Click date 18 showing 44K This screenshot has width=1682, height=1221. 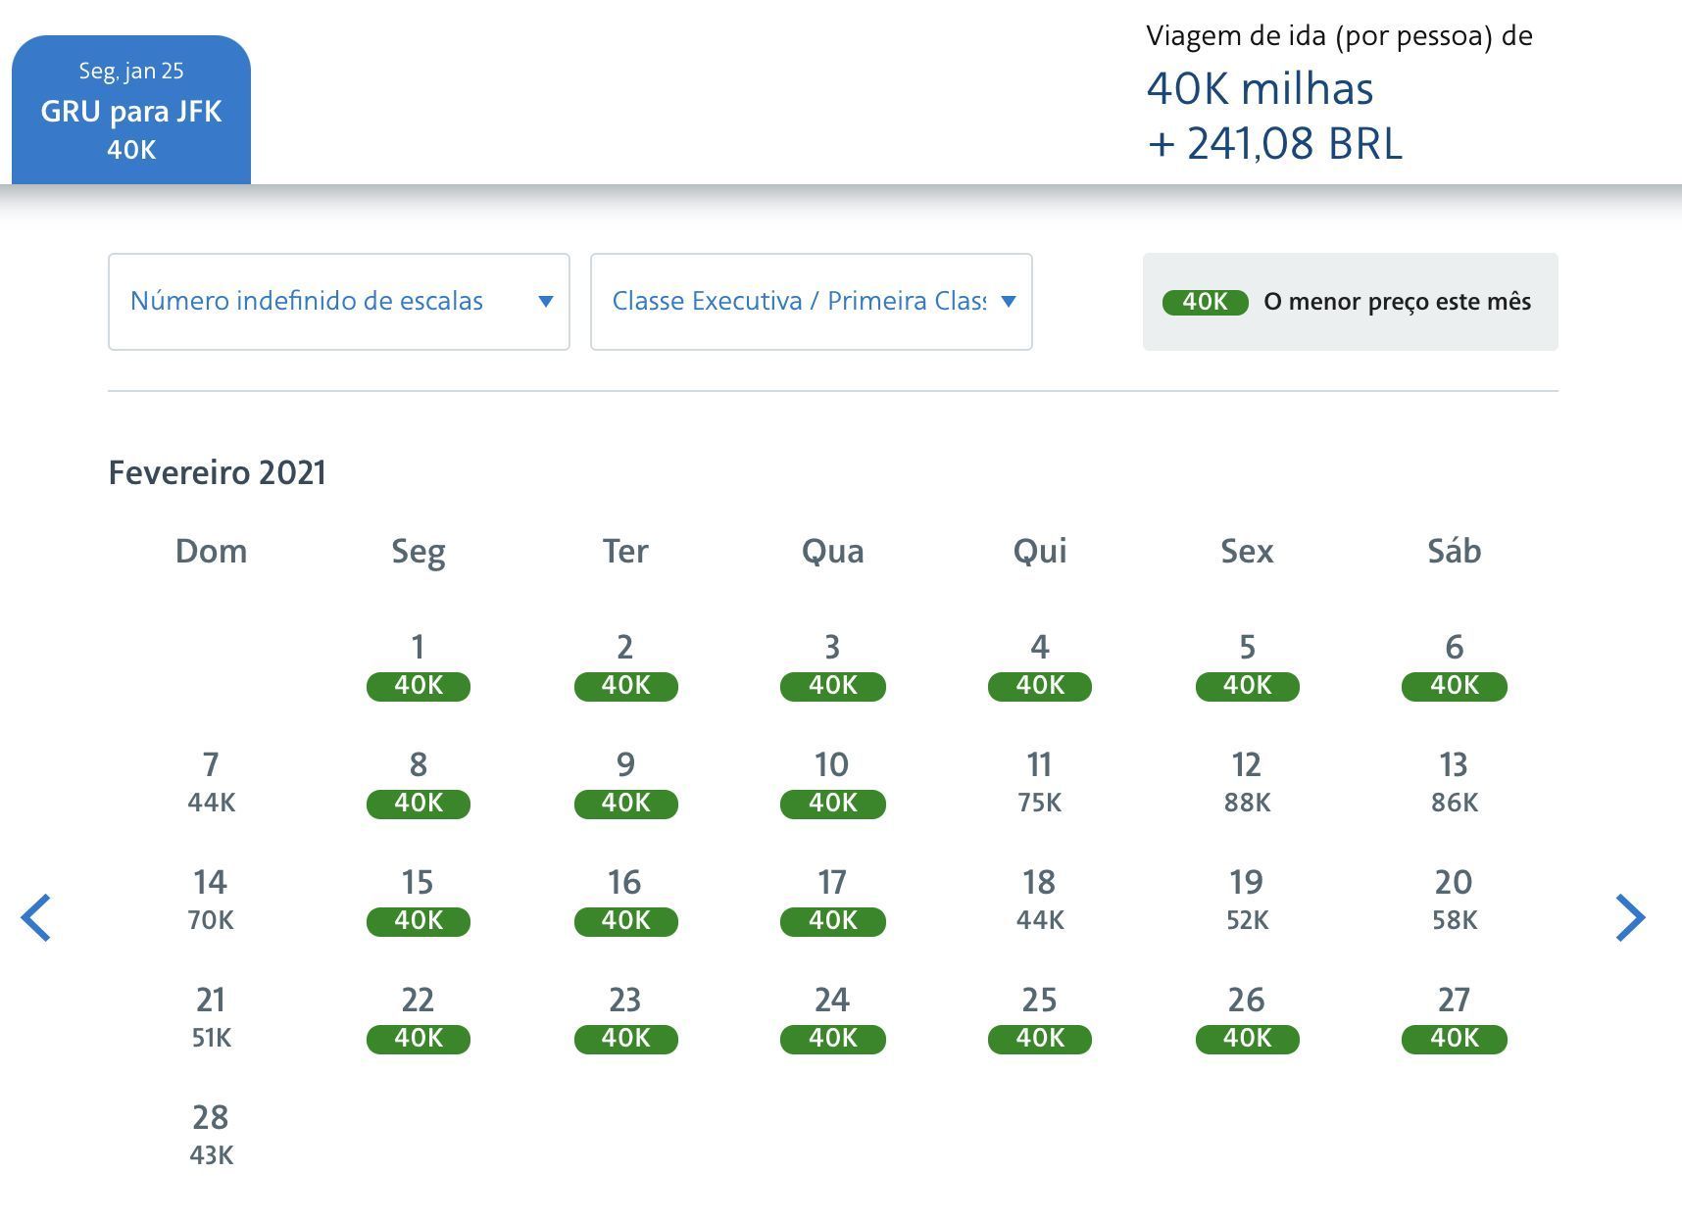point(1040,901)
